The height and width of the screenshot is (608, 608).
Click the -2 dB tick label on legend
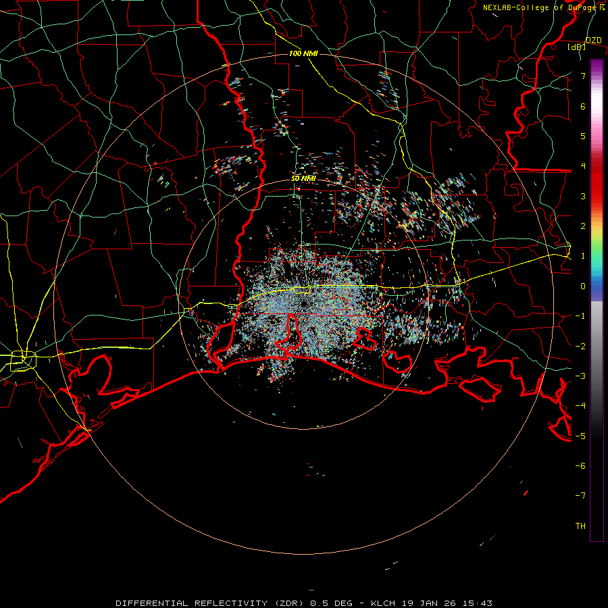[x=580, y=347]
